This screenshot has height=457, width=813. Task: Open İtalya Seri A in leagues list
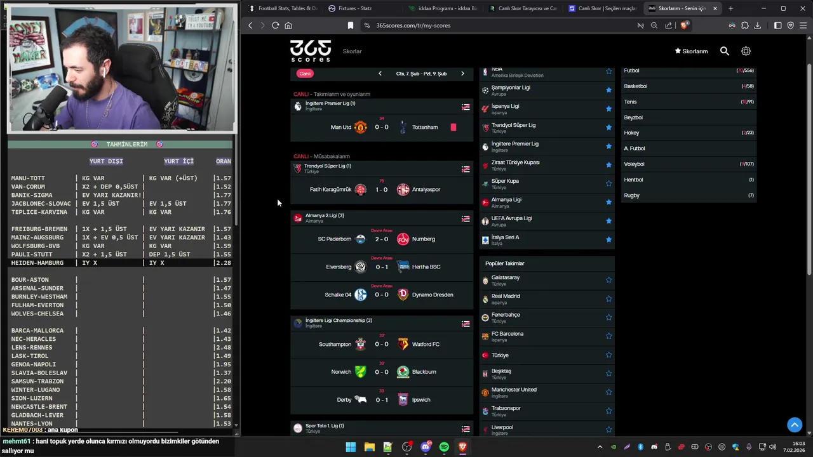[547, 239]
